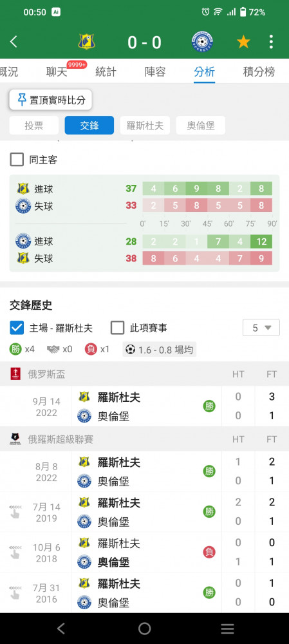Check the 此項賽事 checkbox
The width and height of the screenshot is (289, 644).
[x=117, y=328]
